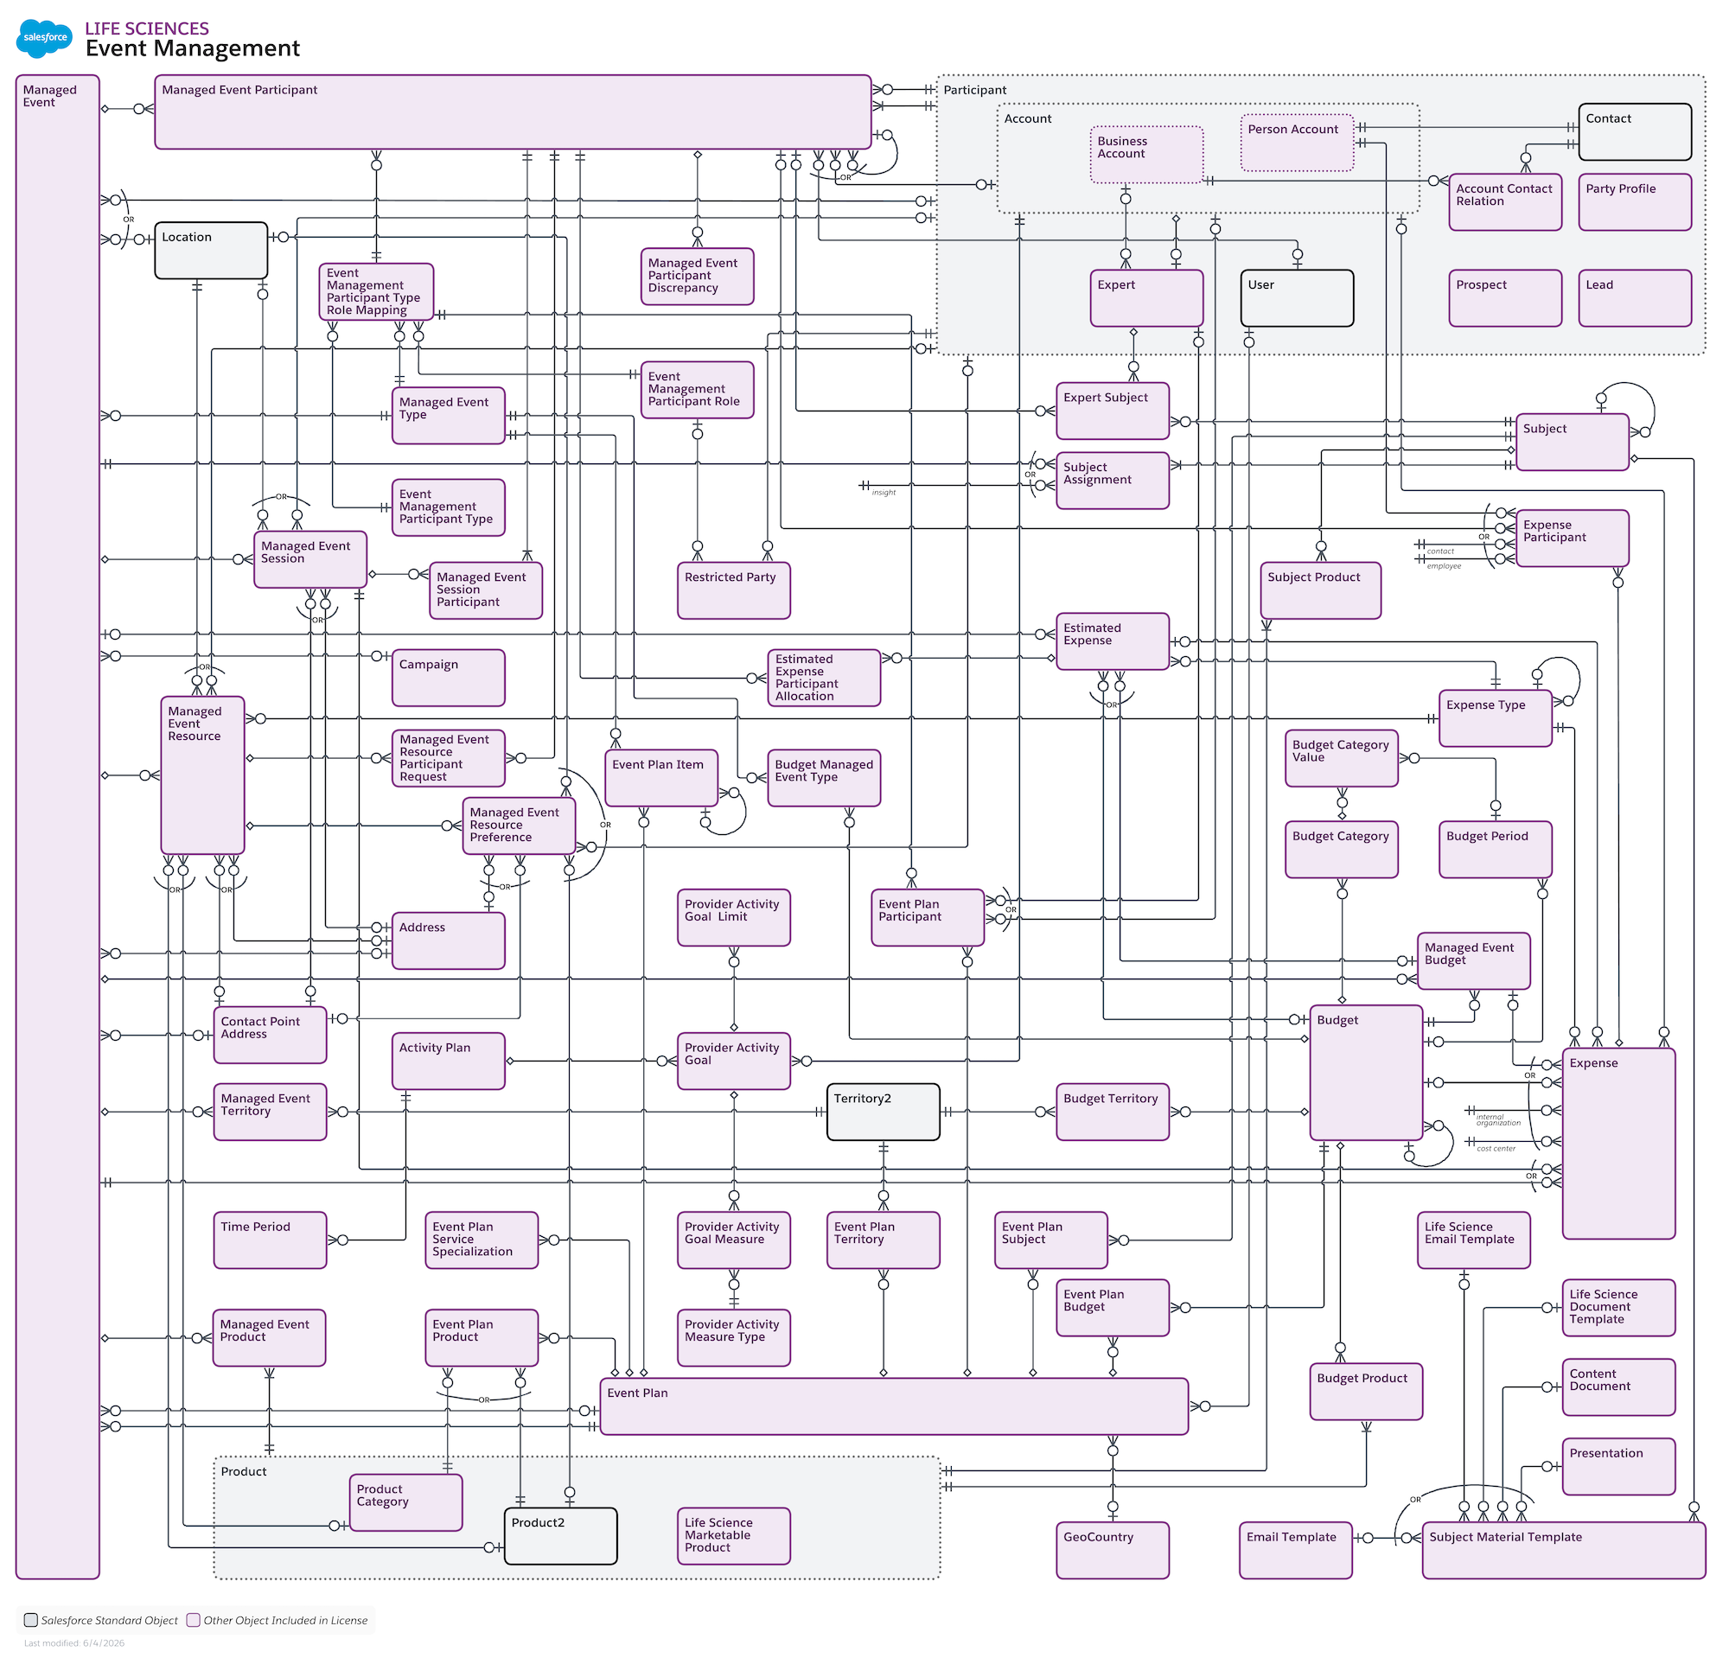Image resolution: width=1729 pixels, height=1664 pixels.
Task: Select the Managed Event Participant entity
Action: 513,112
